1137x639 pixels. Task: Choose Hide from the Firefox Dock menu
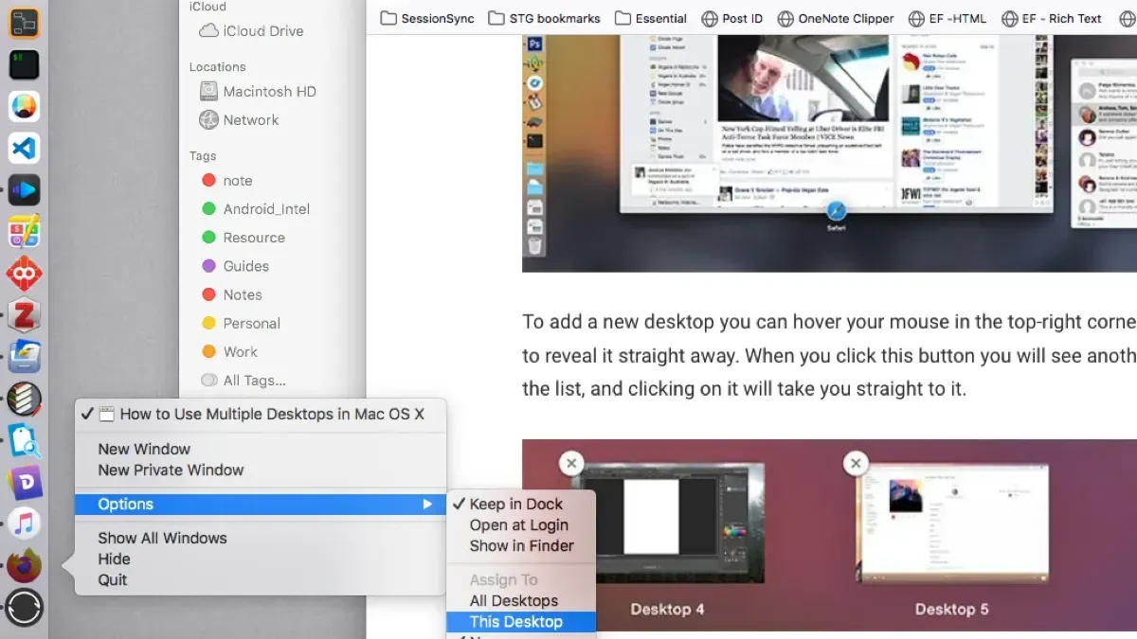pyautogui.click(x=261, y=559)
